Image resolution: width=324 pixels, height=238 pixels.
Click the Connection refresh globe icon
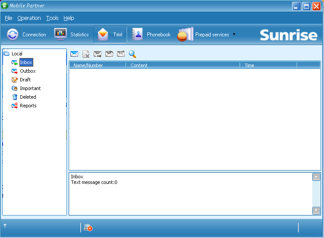[x=13, y=35]
